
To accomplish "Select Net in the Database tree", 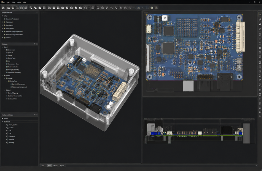I will [x=9, y=61].
